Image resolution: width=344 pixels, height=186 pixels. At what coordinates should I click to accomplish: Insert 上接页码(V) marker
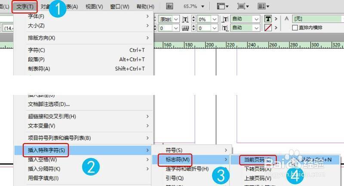[285, 178]
